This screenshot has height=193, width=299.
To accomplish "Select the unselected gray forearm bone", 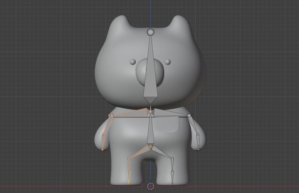I will point(198,142).
